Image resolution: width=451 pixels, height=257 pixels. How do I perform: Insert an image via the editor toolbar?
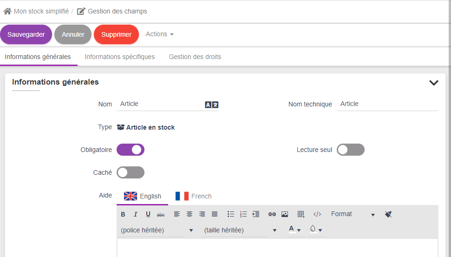pos(285,214)
